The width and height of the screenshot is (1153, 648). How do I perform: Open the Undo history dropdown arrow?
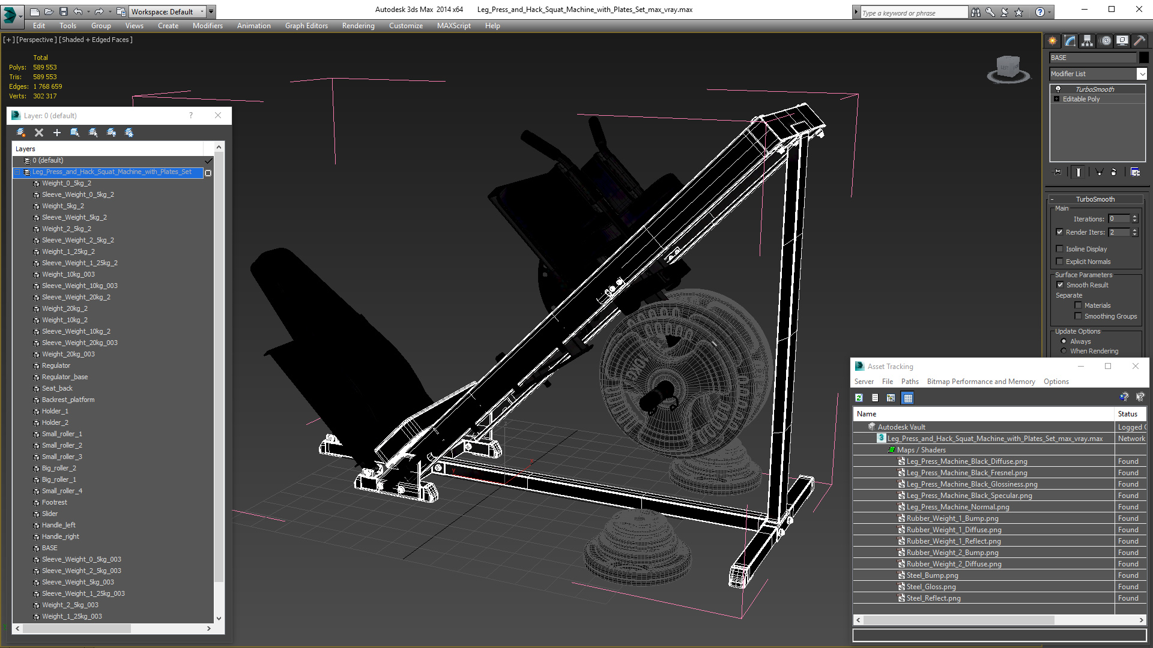(88, 11)
